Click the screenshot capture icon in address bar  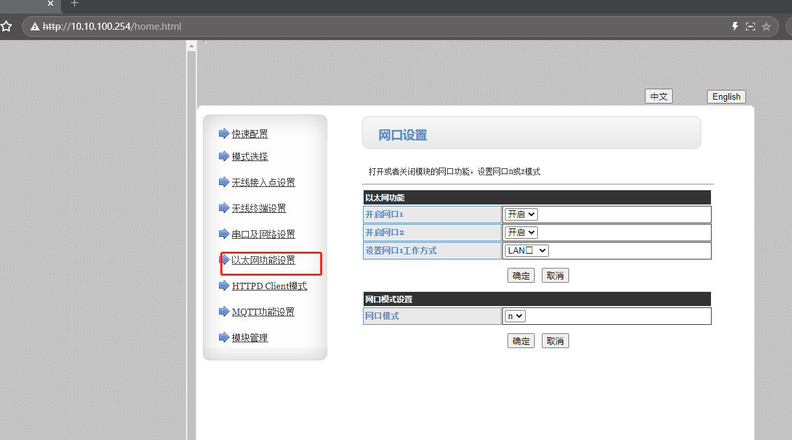point(751,27)
